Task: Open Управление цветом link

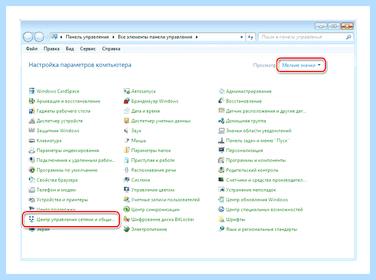Action: point(153,190)
